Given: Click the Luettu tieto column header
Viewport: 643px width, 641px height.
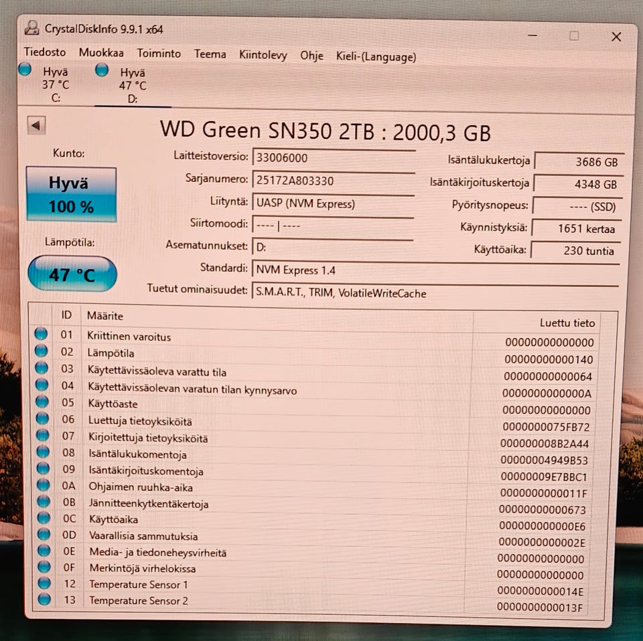Looking at the screenshot, I should pyautogui.click(x=567, y=323).
